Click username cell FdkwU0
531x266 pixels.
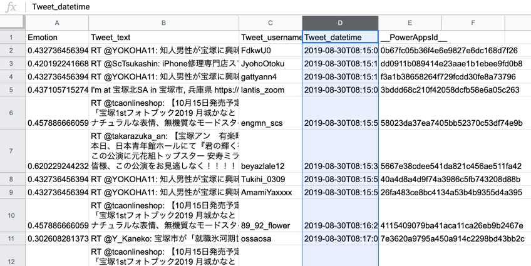pyautogui.click(x=271, y=51)
